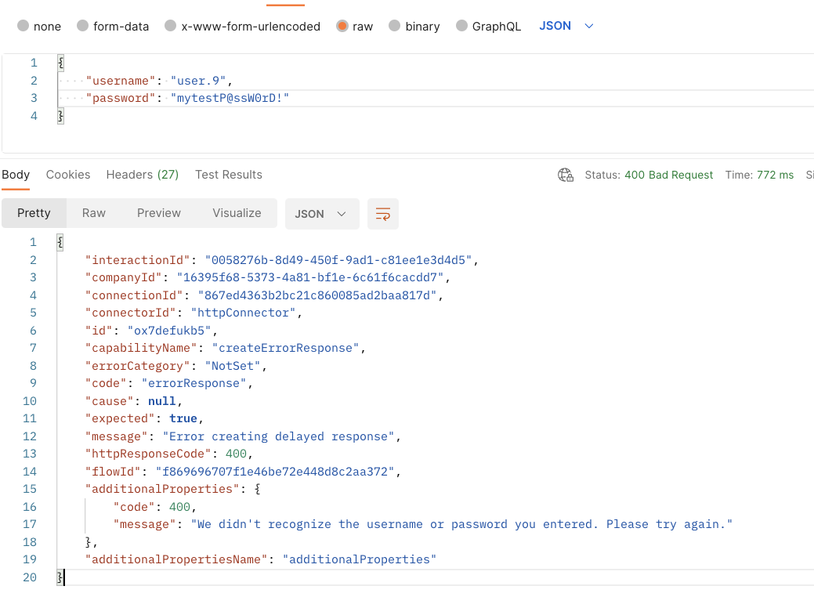Pick the binary body type radio
Viewport: 814px width, 615px height.
click(x=395, y=26)
